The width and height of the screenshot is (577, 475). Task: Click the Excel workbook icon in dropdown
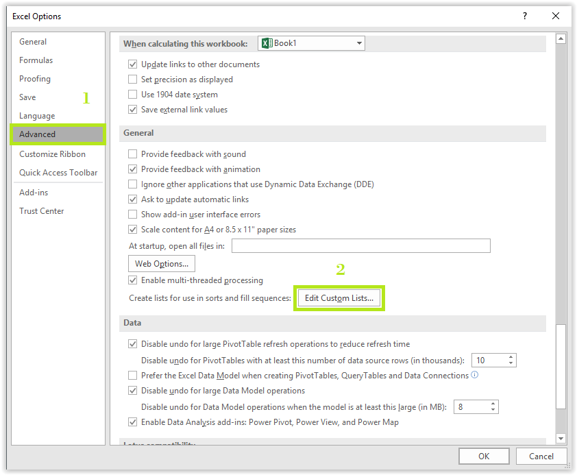267,43
